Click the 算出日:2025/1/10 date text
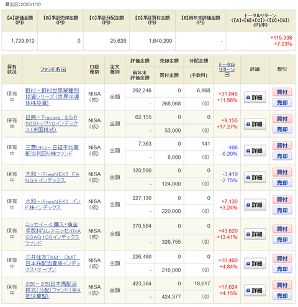This screenshot has height=307, width=298. tap(23, 4)
